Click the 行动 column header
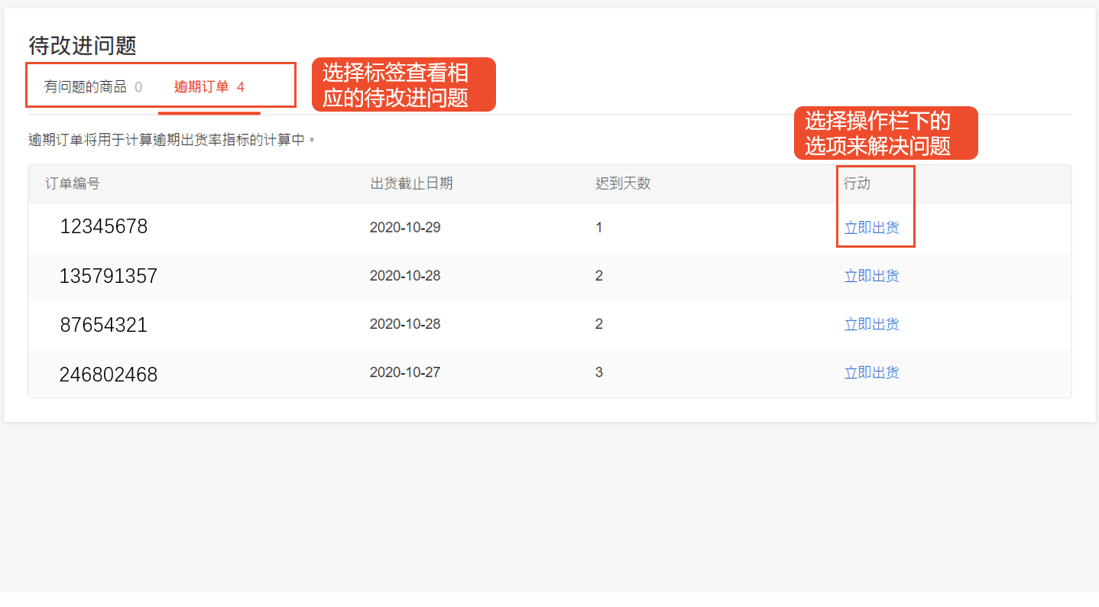1099x607 pixels. (x=857, y=184)
